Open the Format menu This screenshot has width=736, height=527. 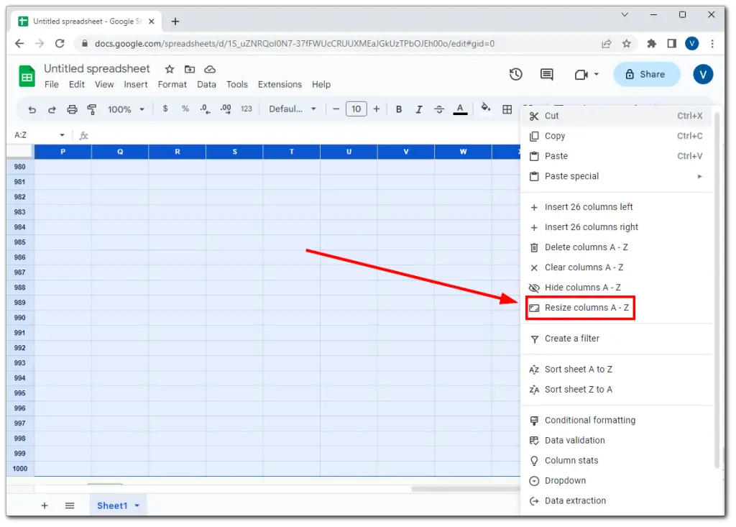(x=172, y=84)
